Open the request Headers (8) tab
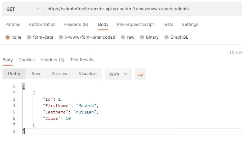The height and width of the screenshot is (145, 242). [76, 24]
